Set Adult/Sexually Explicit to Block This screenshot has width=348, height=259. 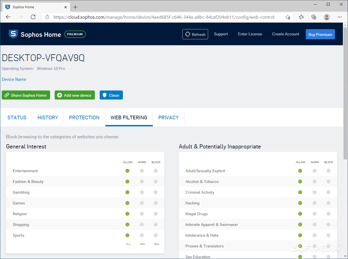tap(328, 171)
